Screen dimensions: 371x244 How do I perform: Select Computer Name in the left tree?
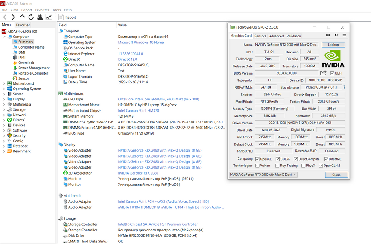[29, 47]
